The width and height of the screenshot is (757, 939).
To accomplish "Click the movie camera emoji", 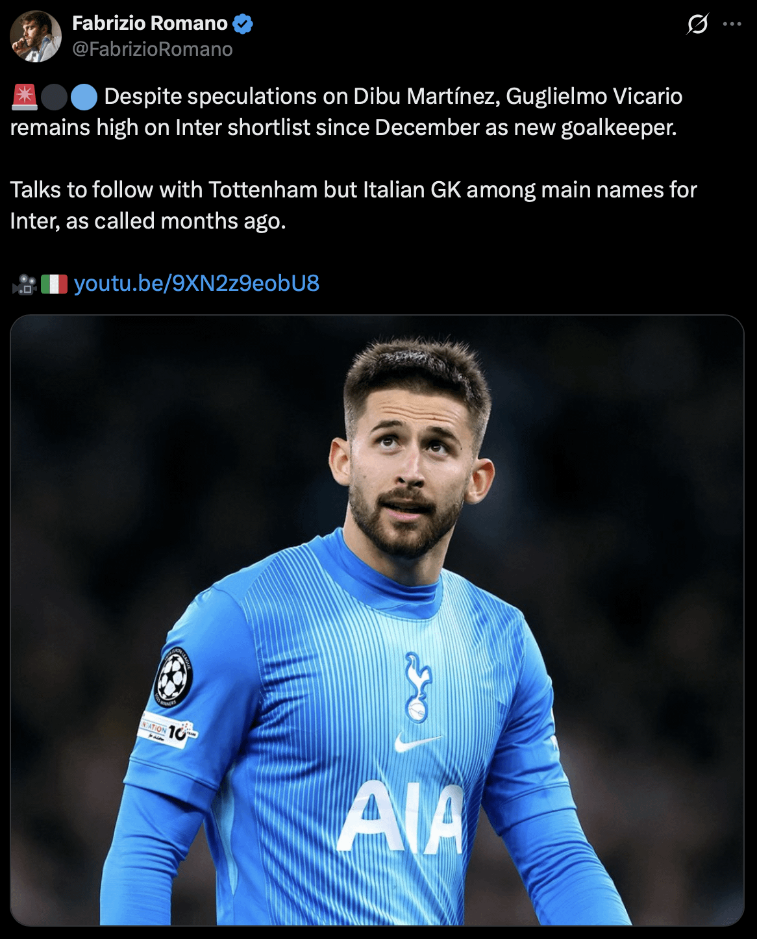I will point(25,284).
